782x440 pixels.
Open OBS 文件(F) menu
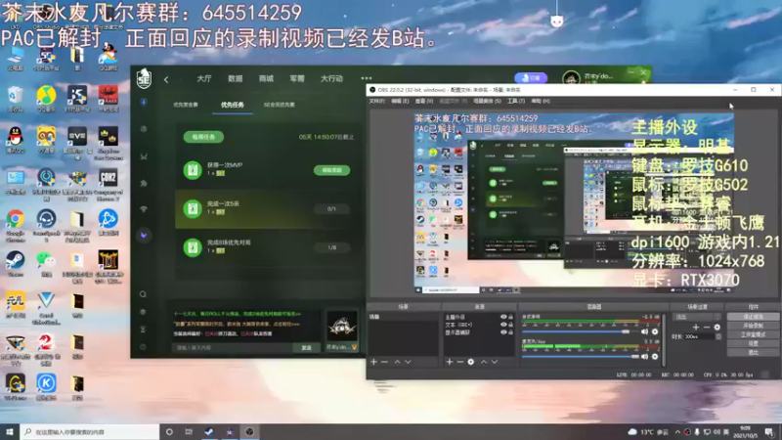pyautogui.click(x=376, y=102)
